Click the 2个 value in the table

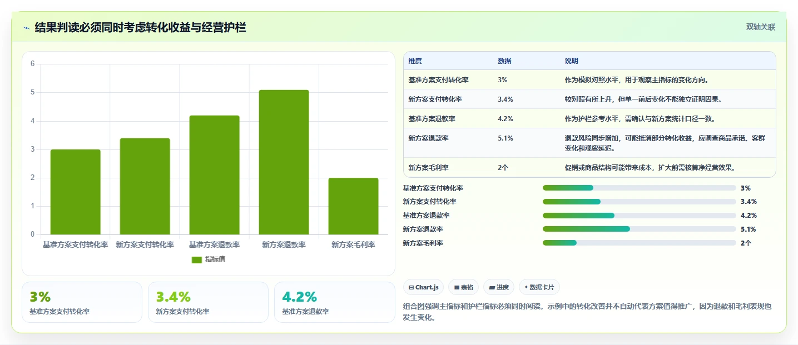click(x=503, y=167)
